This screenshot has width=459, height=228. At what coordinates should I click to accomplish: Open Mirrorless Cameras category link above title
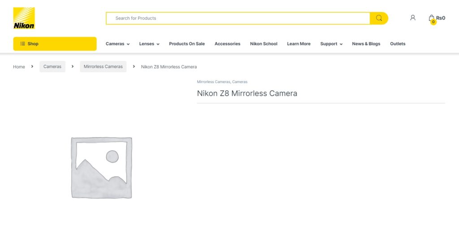213,82
